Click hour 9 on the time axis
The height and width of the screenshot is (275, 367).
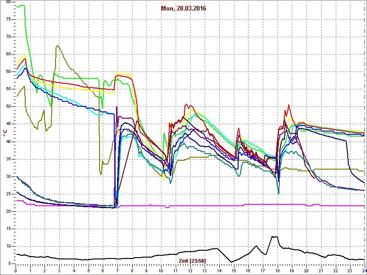(x=146, y=270)
